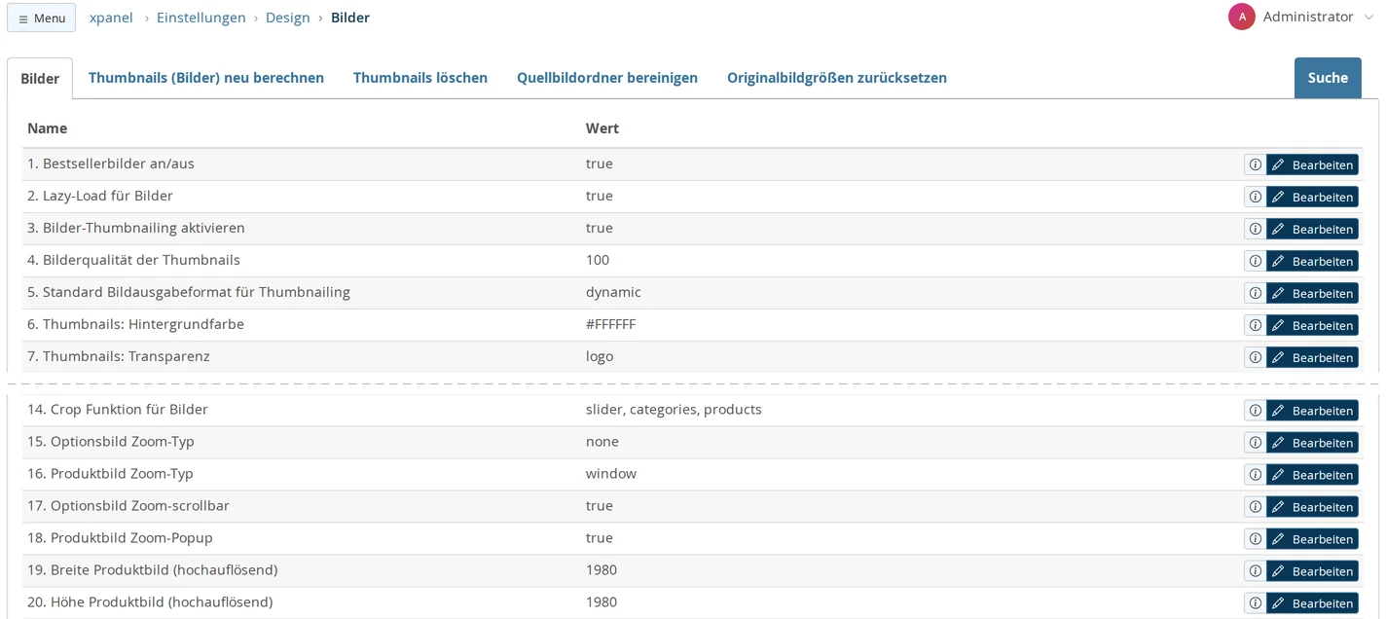Edit Thumbnails: Transparenz setting
This screenshot has width=1386, height=619.
(x=1312, y=357)
